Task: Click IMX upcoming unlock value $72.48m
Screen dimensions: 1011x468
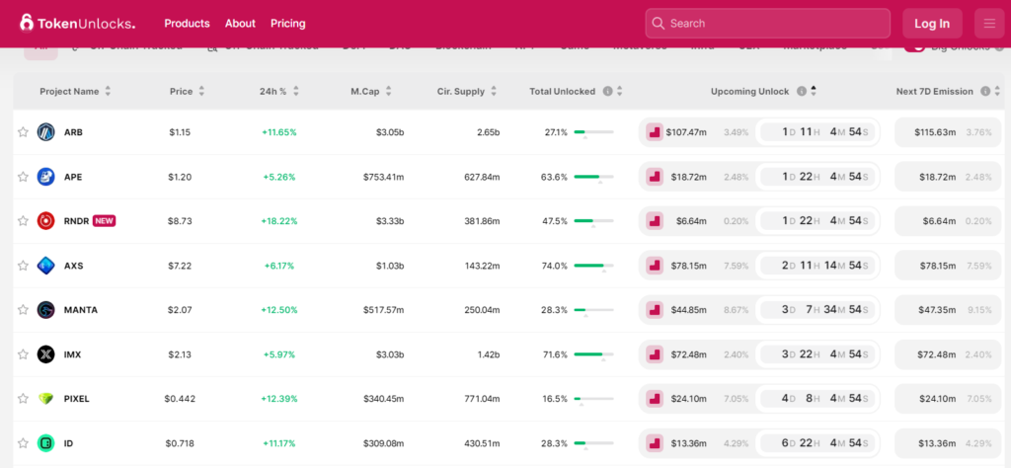Action: 688,354
